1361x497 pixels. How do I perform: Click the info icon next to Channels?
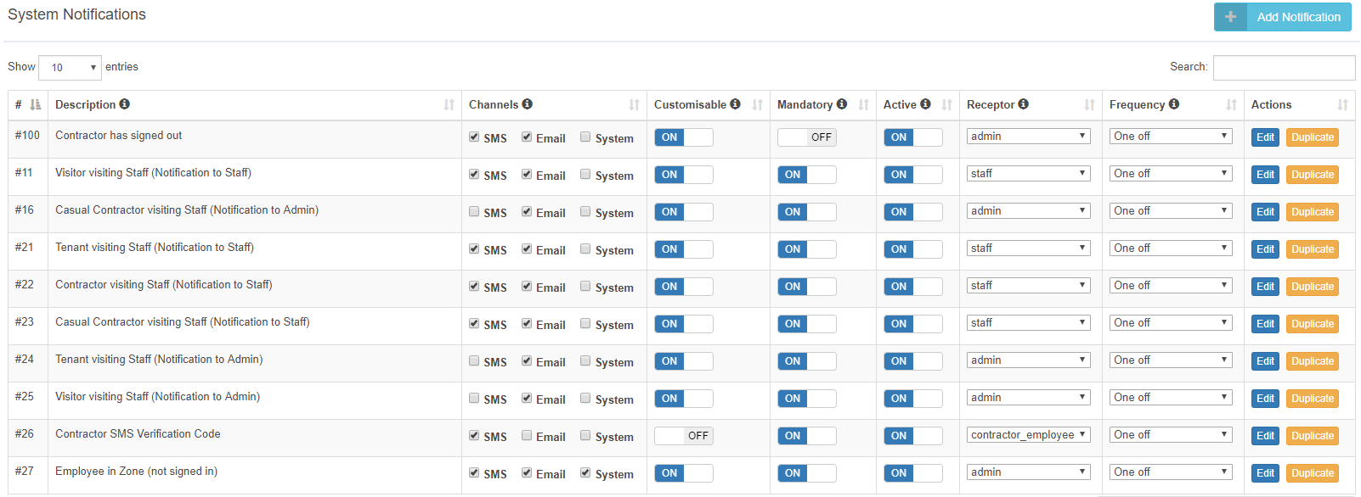point(528,104)
